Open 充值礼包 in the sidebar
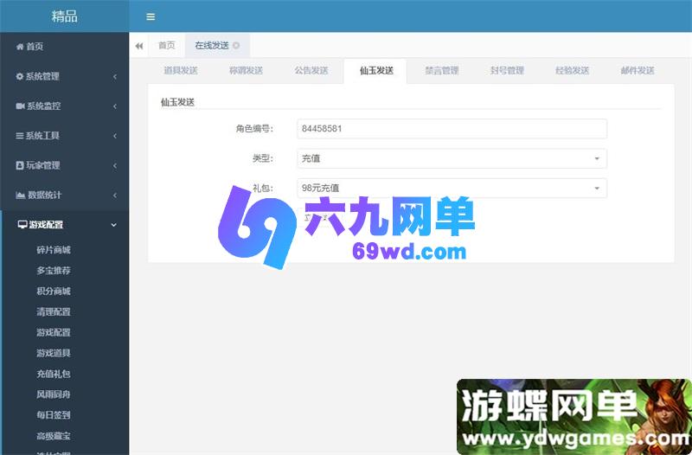Image resolution: width=692 pixels, height=455 pixels. 54,374
